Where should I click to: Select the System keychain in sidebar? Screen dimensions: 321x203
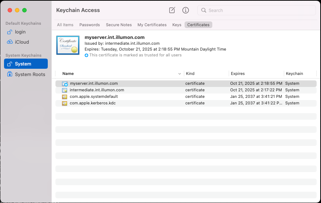(x=26, y=64)
